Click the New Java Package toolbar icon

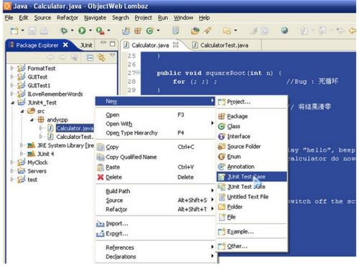point(138,31)
